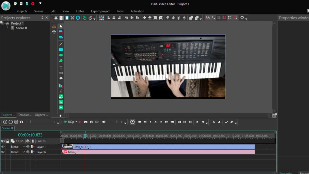
Task: Switch to the Objects explorer tab
Action: 41,115
